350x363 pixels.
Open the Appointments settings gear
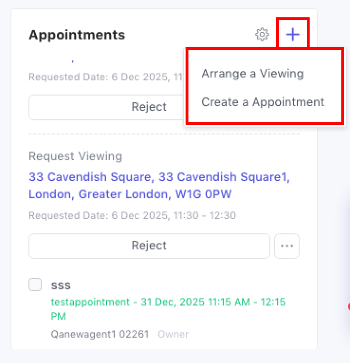262,35
